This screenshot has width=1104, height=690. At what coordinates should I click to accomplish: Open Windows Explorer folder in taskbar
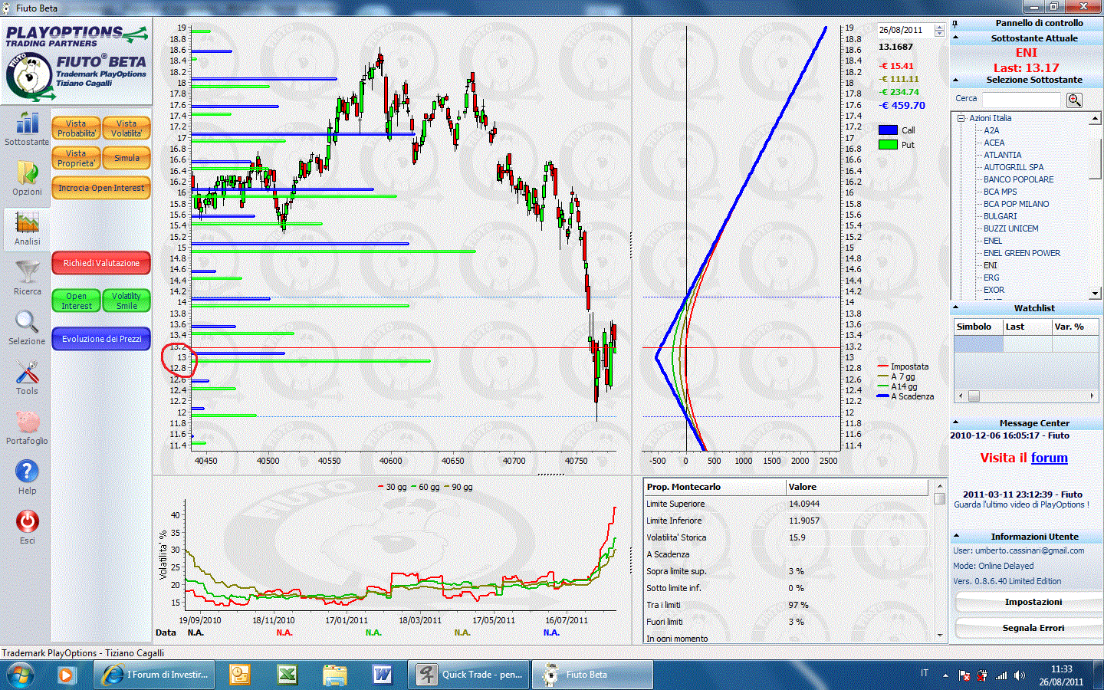334,675
